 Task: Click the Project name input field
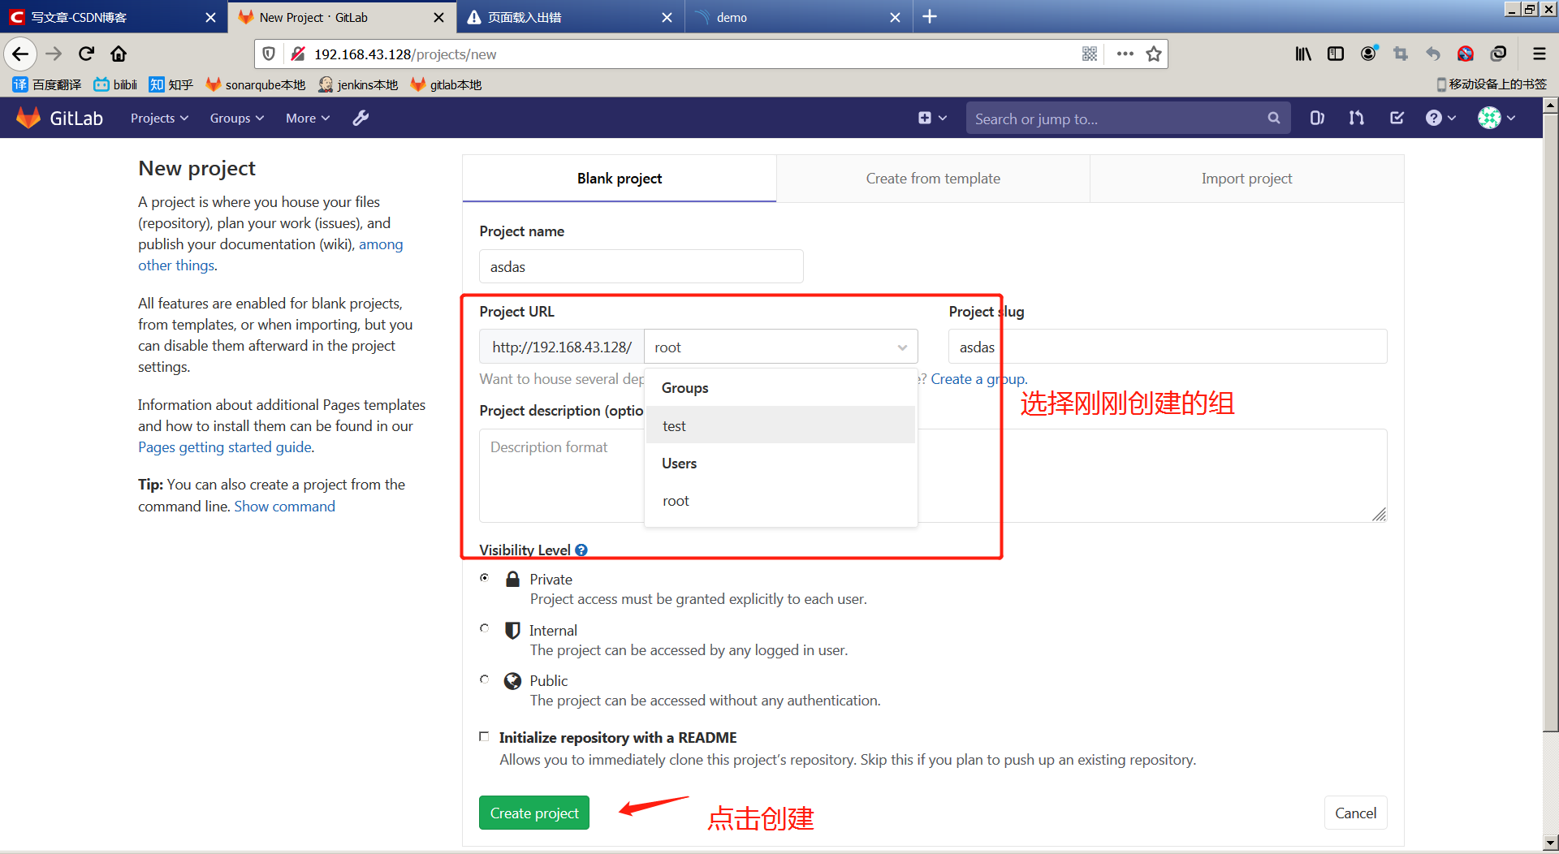(x=641, y=266)
